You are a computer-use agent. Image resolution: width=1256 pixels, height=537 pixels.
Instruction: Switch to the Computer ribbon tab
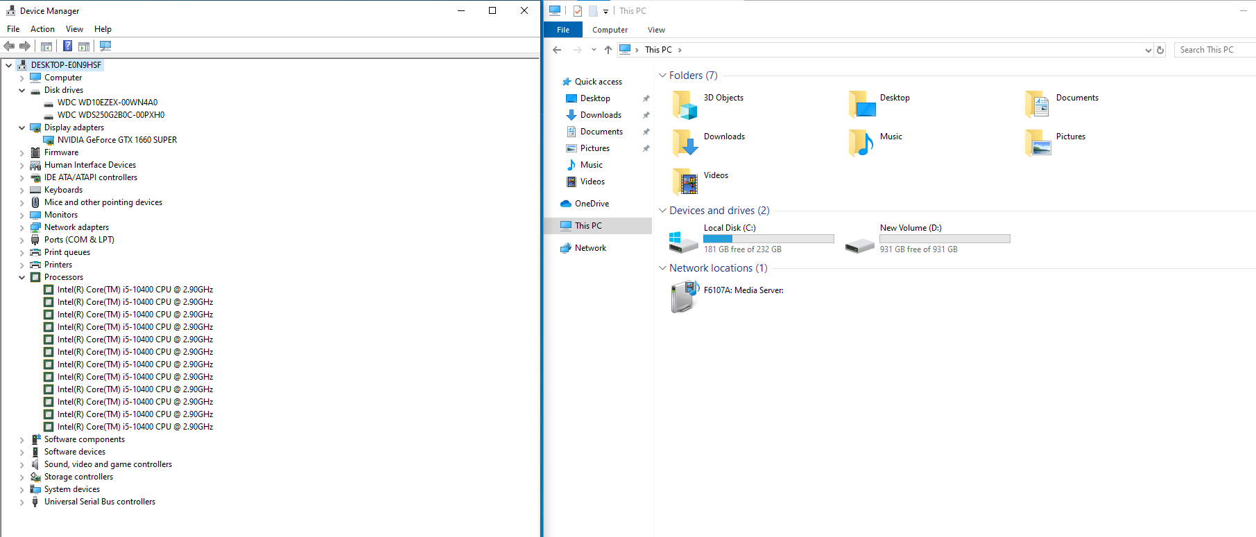pos(610,30)
